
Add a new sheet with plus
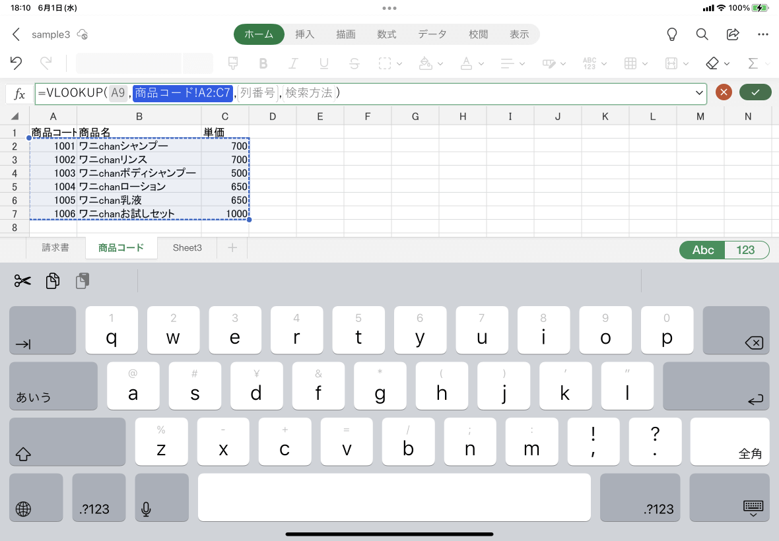click(x=232, y=247)
